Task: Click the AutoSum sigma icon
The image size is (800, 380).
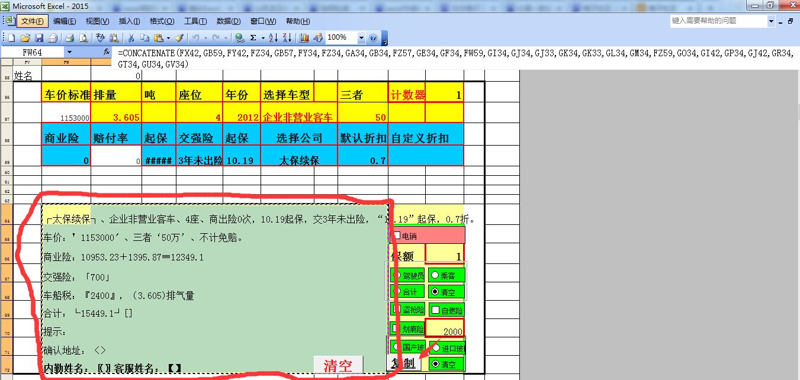Action: coord(253,38)
